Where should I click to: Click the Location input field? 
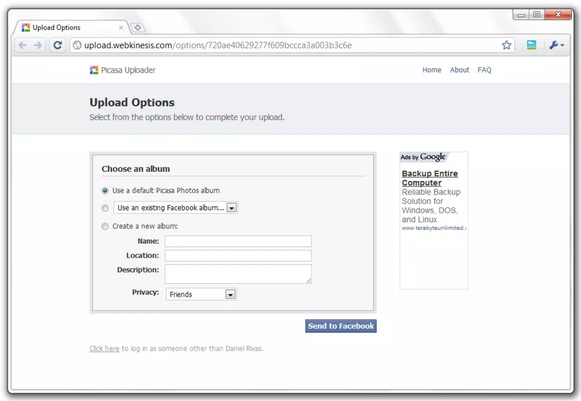[x=238, y=256]
